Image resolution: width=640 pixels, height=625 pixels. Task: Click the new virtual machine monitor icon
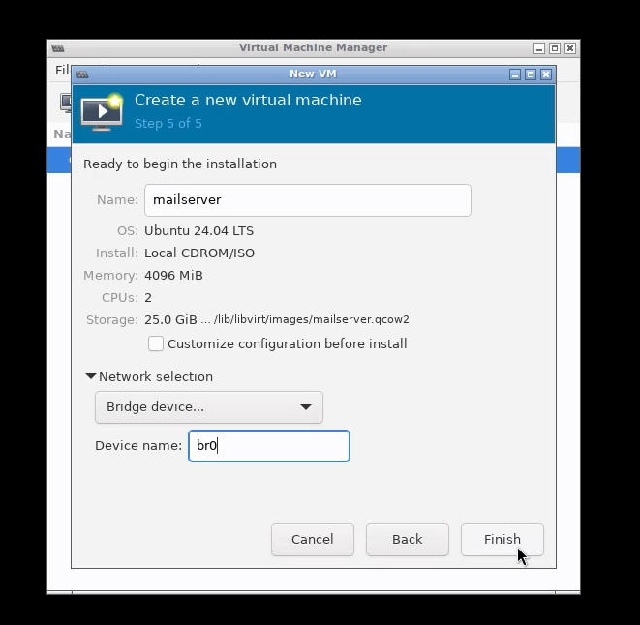coord(102,111)
